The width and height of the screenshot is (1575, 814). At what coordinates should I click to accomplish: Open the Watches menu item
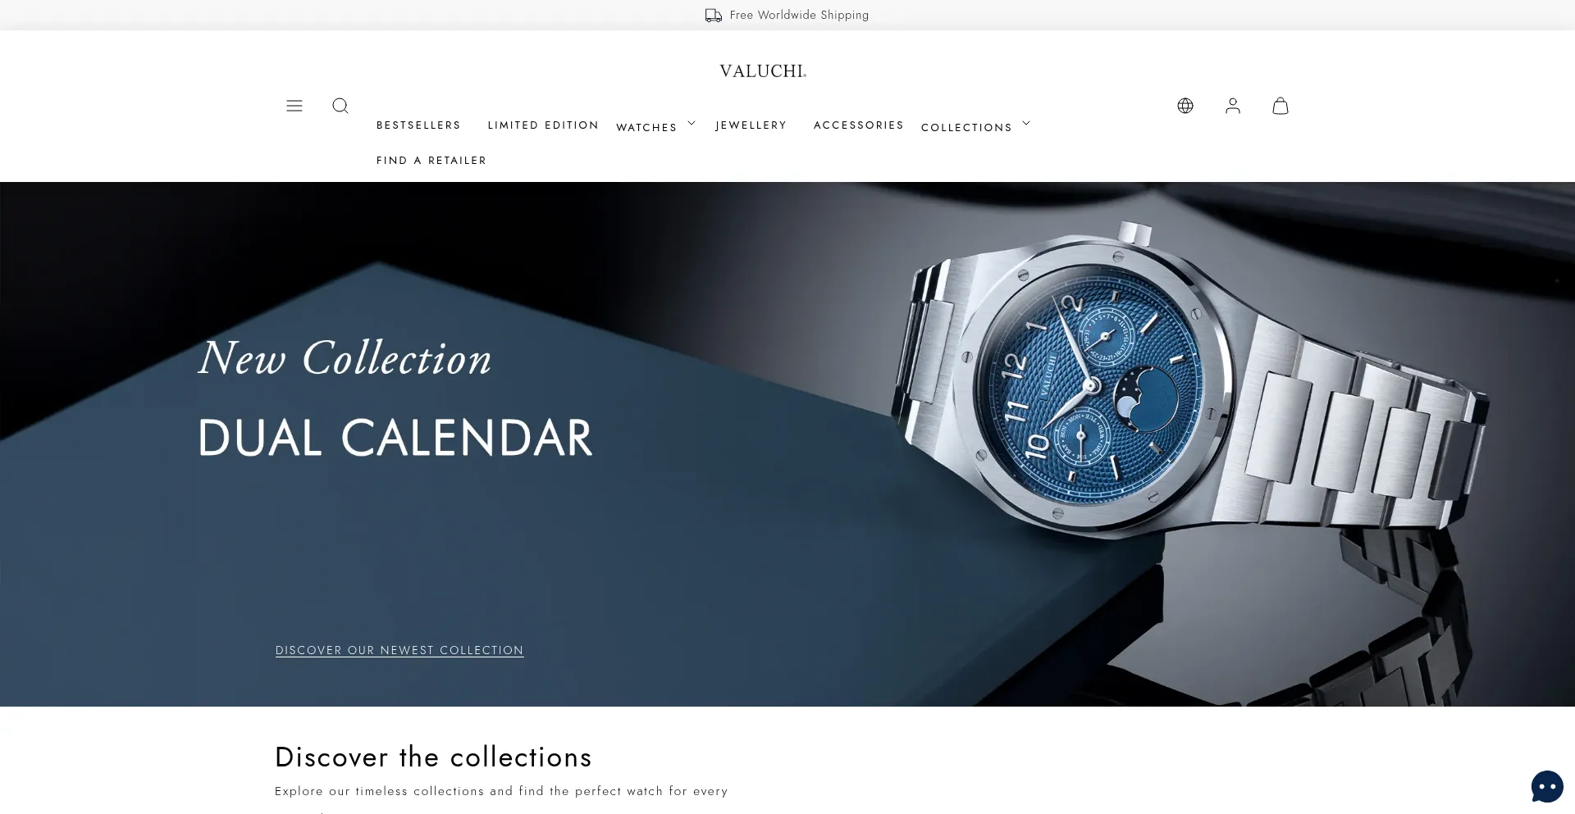646,127
